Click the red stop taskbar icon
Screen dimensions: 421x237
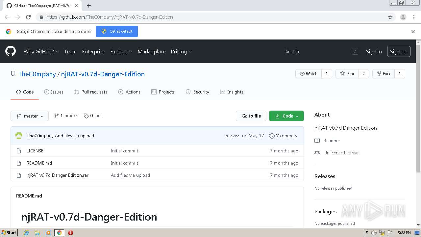70,233
